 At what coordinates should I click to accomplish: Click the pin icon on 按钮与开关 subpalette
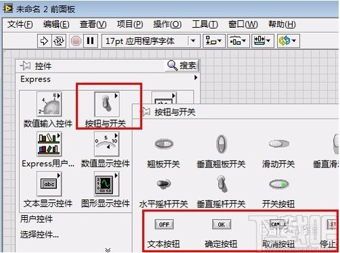146,112
